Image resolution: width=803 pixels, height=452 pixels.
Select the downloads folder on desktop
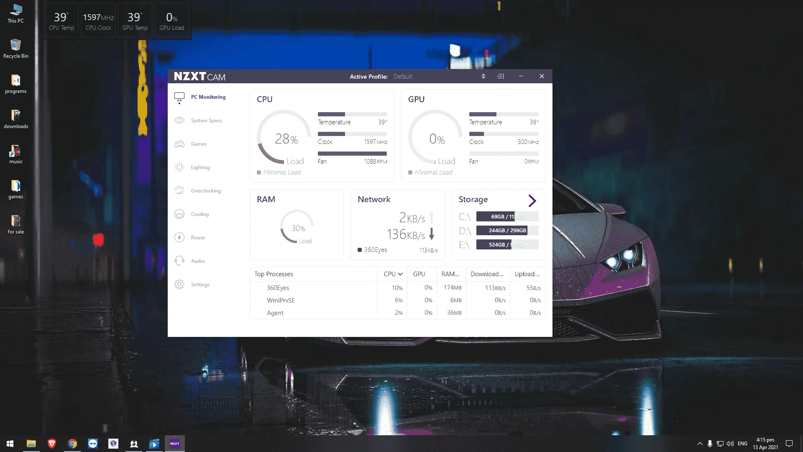coord(16,119)
